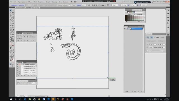Click the Intersect shape mode icon
Viewport: 179px width, 101px height.
[x=24, y=37]
